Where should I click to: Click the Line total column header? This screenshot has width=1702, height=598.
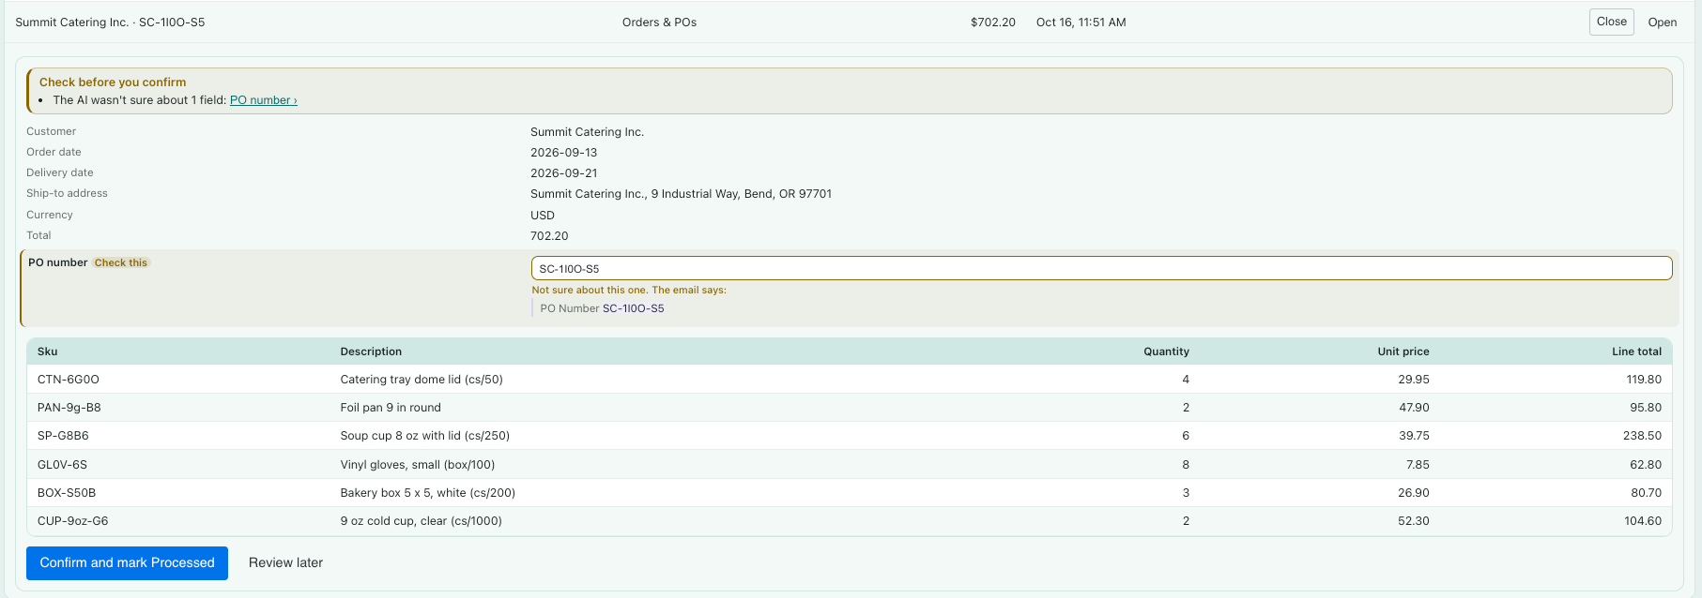(x=1636, y=351)
